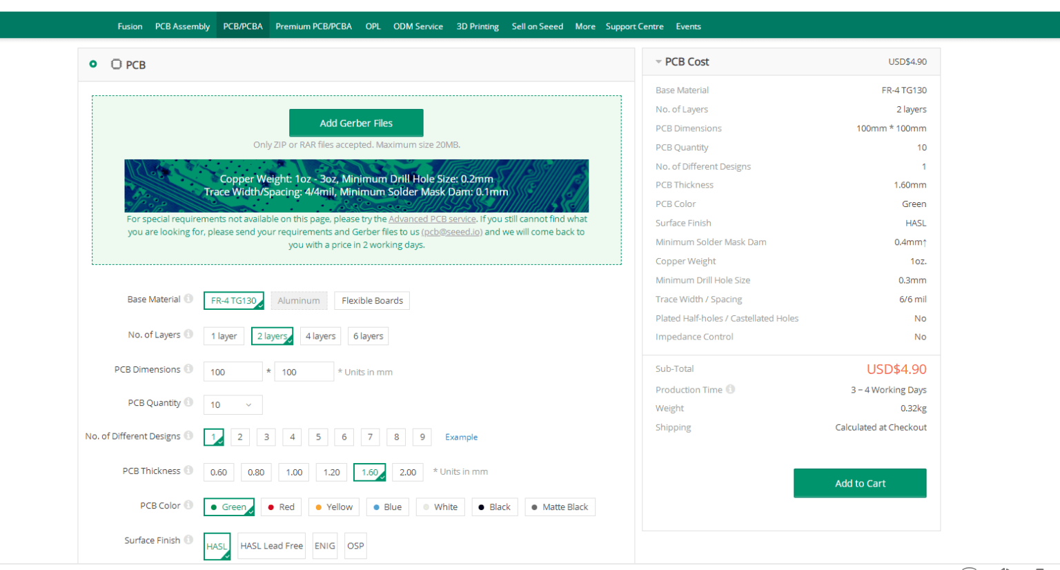Click info icon beside No. of Layers
The width and height of the screenshot is (1060, 570).
click(x=188, y=334)
